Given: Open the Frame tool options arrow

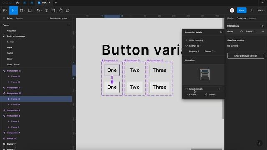Looking at the screenshot, I should click(25, 10).
